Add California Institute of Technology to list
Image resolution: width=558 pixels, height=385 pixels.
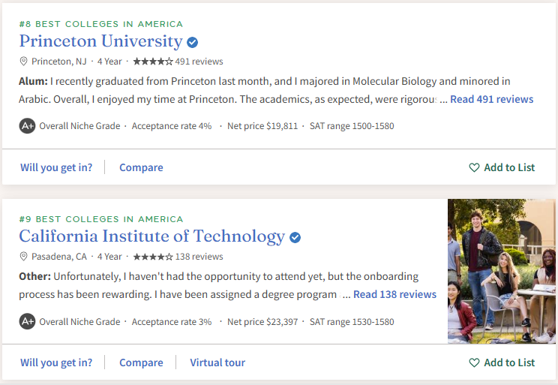coord(502,362)
